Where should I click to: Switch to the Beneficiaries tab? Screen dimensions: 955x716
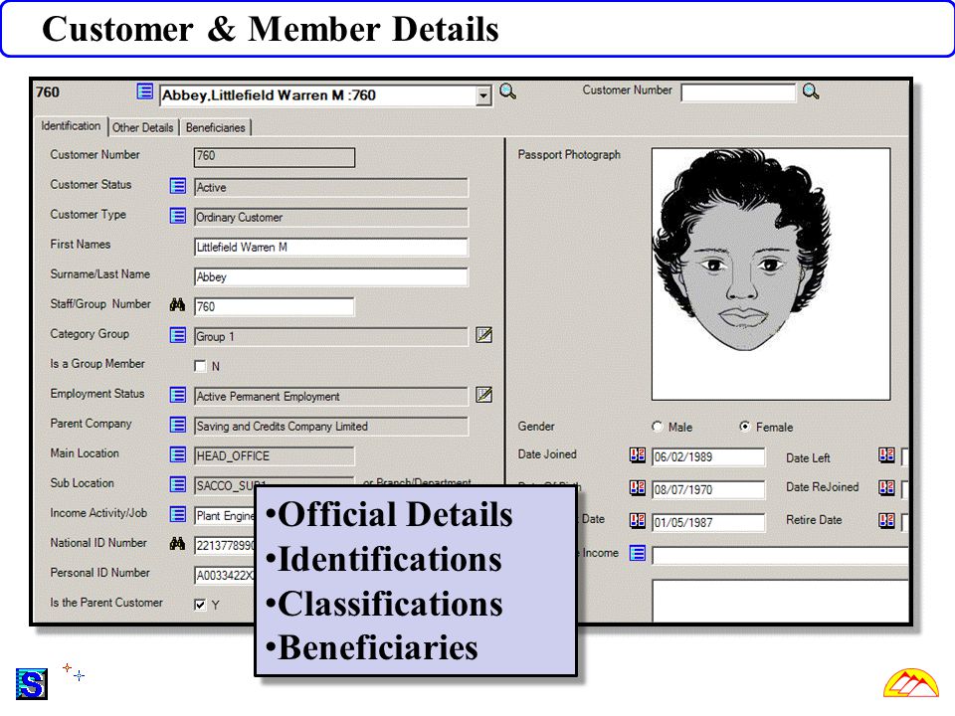[x=216, y=128]
